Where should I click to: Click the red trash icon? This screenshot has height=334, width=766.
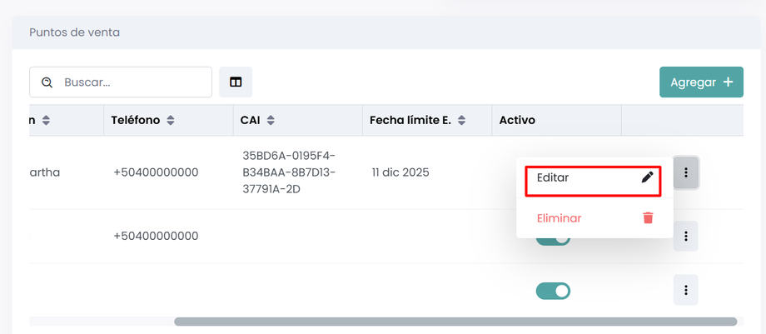647,218
